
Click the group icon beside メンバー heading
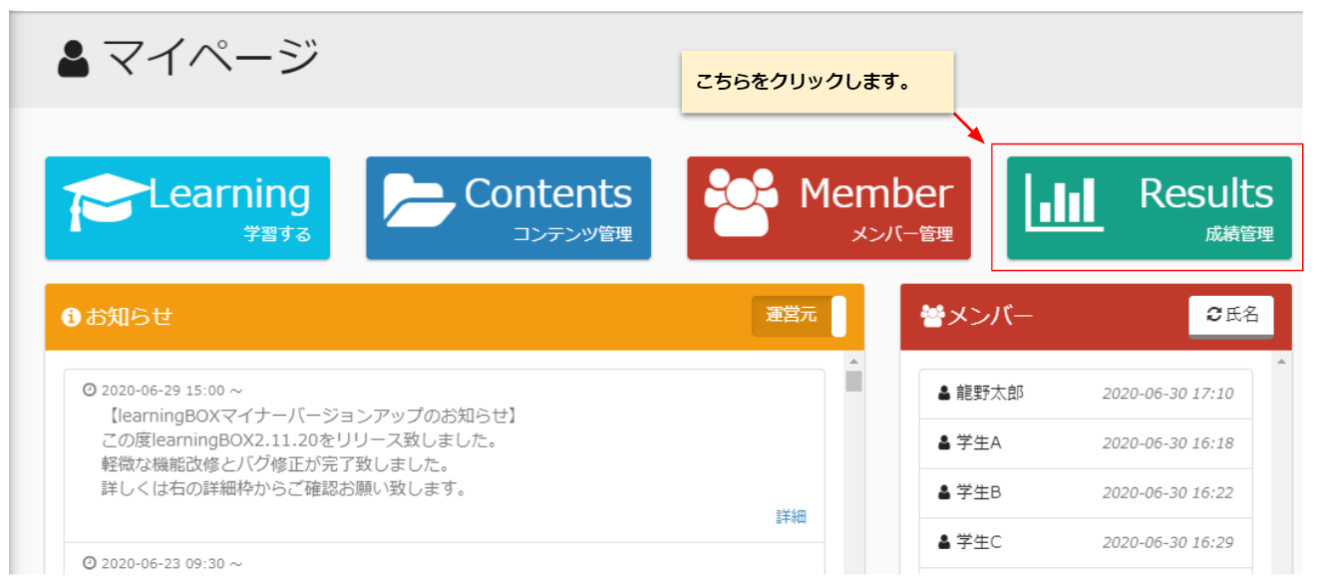pos(932,317)
